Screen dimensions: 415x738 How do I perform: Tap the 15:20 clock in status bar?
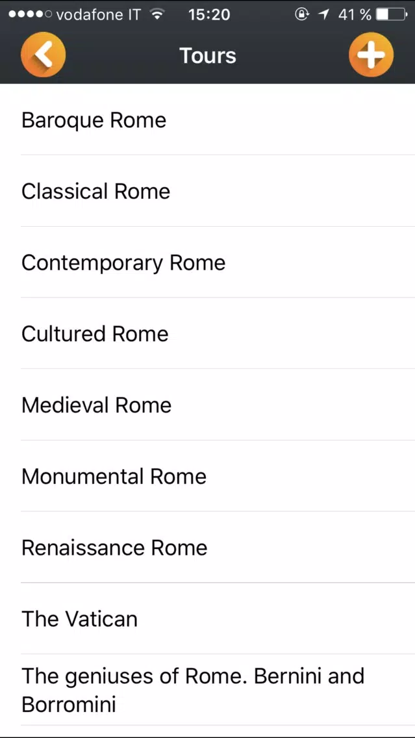208,14
